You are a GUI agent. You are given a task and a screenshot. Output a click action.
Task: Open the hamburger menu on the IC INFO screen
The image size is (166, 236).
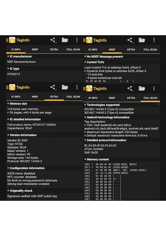7,40
